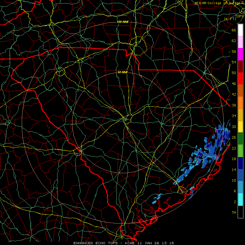Click the legend value 30
The height and width of the screenshot is (245, 245).
(234, 127)
